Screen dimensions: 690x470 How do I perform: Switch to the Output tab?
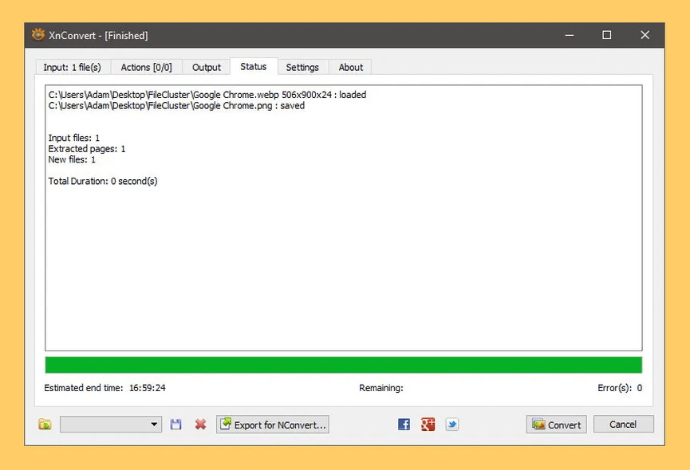point(206,67)
